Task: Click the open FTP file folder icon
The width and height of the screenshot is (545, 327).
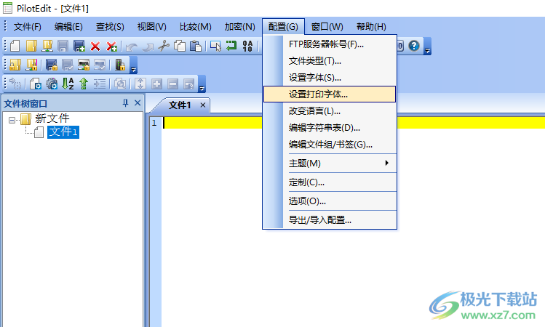Action: (x=47, y=46)
